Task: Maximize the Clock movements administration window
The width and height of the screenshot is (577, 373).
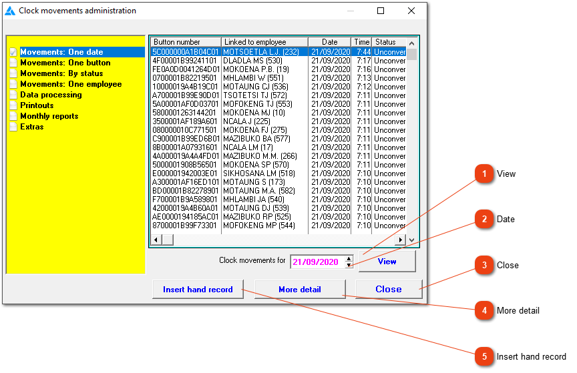Action: tap(381, 11)
